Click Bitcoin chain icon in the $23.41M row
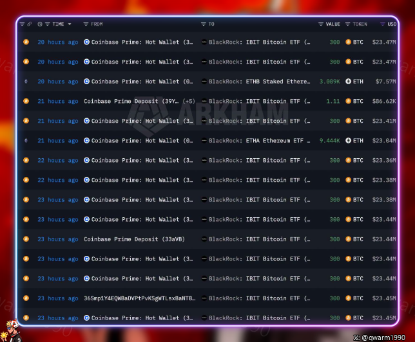The image size is (415, 342). point(26,121)
